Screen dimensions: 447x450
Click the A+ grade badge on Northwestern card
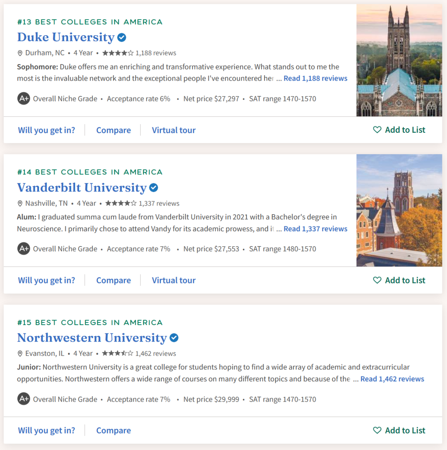pyautogui.click(x=24, y=399)
